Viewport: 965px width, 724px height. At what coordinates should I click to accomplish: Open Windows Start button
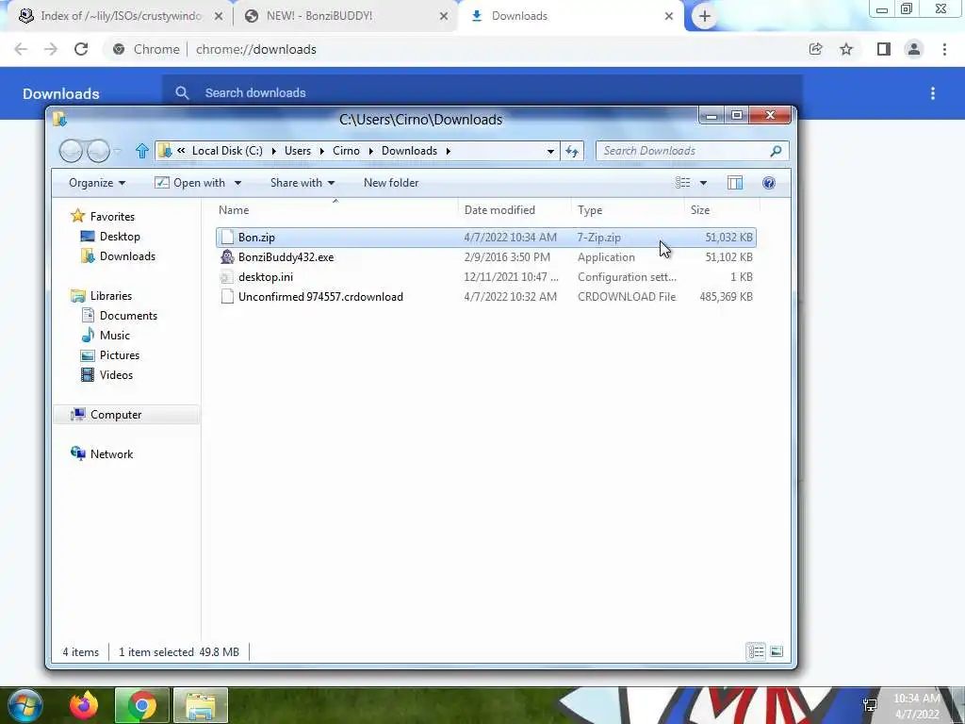pos(25,705)
